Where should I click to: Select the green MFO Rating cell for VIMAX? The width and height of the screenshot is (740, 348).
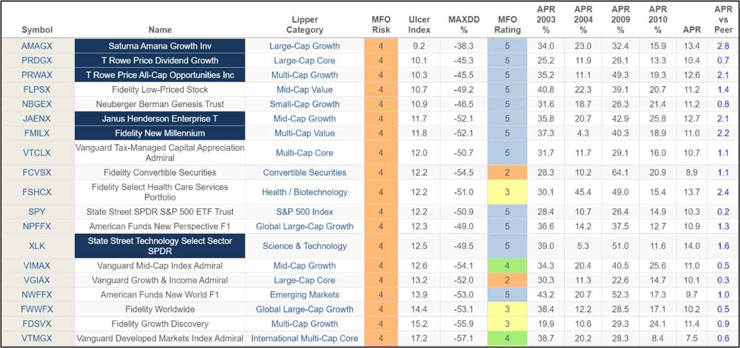click(x=507, y=265)
